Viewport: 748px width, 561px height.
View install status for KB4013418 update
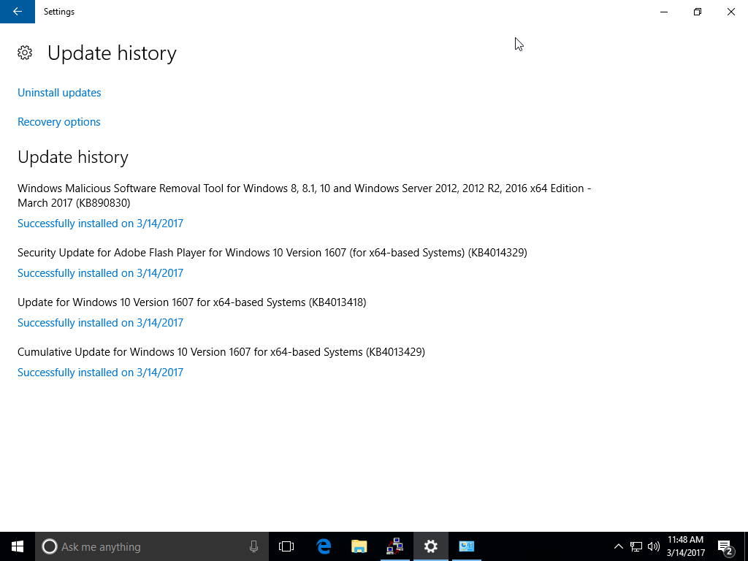(100, 322)
